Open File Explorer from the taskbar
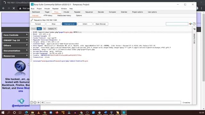Viewport: 205px width, 115px height. coord(32,112)
